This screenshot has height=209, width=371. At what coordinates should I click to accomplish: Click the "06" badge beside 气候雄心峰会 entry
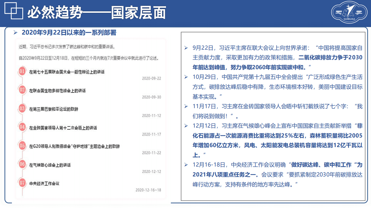(22, 164)
